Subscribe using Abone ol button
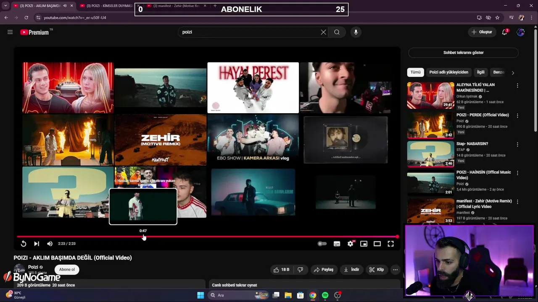 point(67,270)
